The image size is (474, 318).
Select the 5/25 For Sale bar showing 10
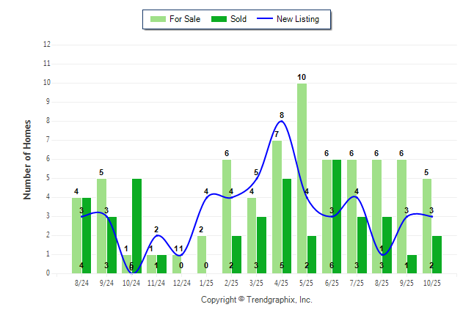click(302, 178)
